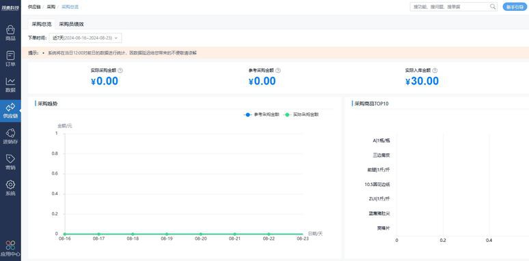Click the 08-17 data point on trend chart
The width and height of the screenshot is (529, 261).
click(99, 234)
